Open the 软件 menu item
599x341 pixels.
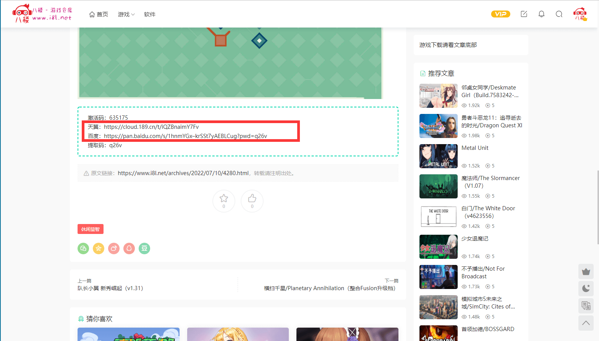coord(150,15)
